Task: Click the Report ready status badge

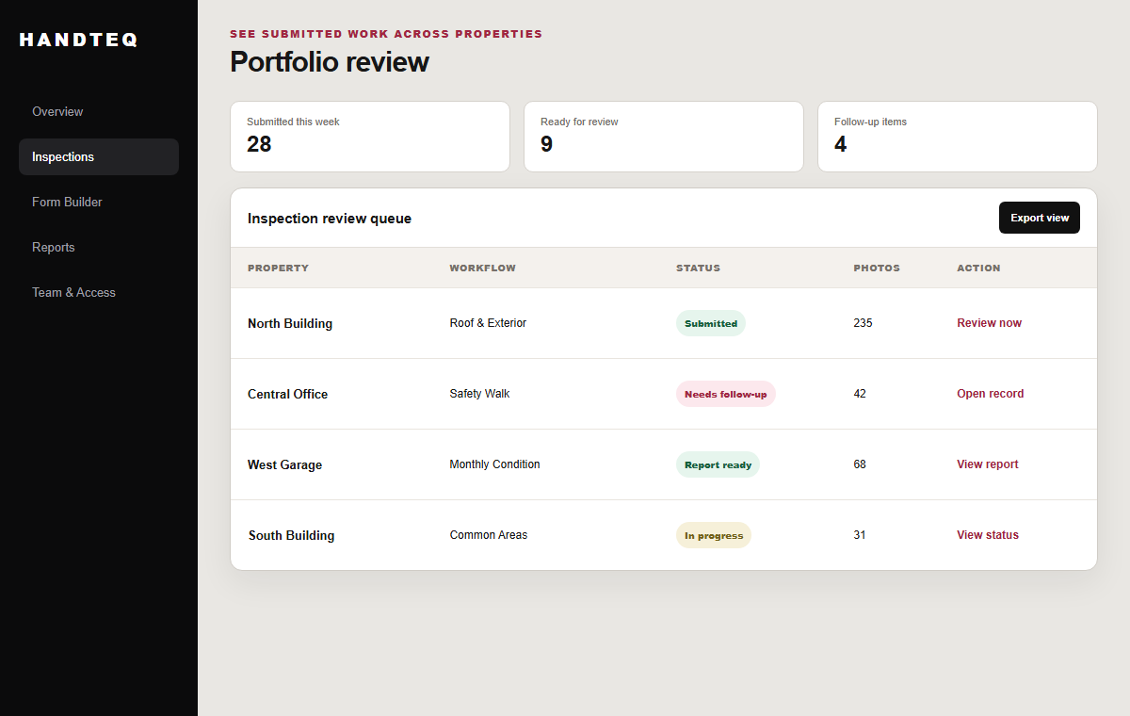Action: 718,464
